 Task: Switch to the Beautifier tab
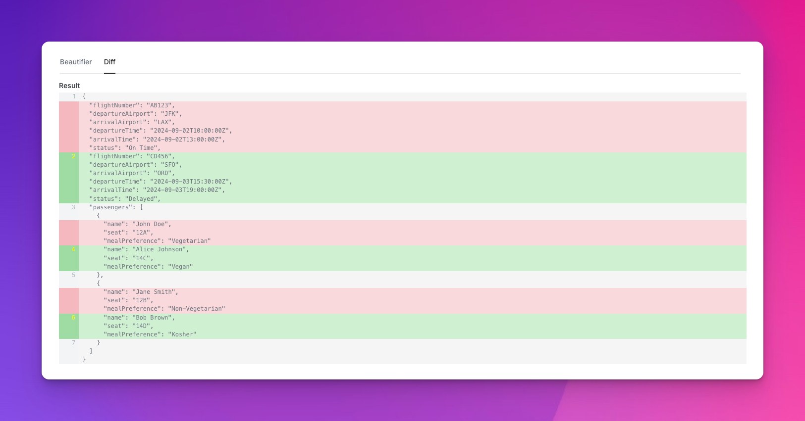(76, 62)
